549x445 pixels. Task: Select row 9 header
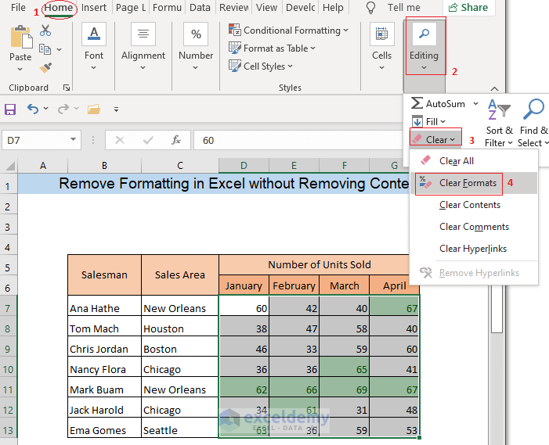tap(8, 349)
